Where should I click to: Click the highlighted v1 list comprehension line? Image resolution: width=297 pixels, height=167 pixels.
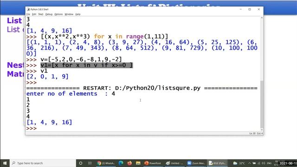[x=87, y=65]
